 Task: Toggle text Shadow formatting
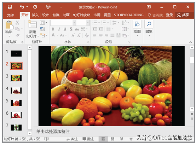pos(71,29)
